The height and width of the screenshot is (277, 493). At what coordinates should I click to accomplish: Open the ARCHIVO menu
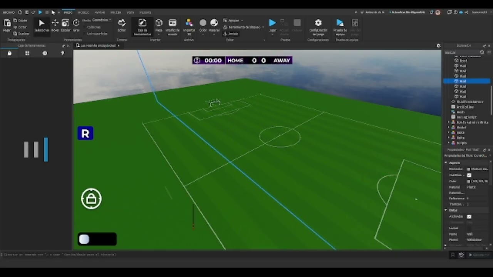tap(8, 12)
